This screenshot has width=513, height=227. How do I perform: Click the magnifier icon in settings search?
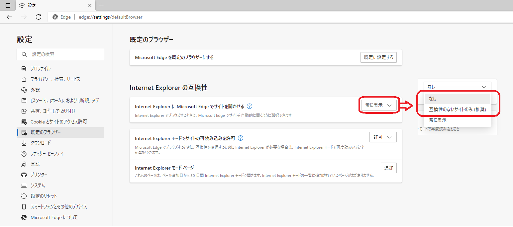[x=24, y=54]
